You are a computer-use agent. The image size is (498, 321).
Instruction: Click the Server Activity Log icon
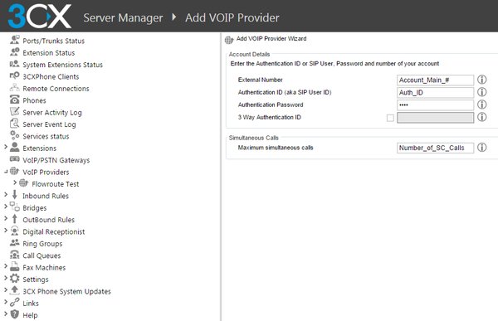tap(15, 111)
